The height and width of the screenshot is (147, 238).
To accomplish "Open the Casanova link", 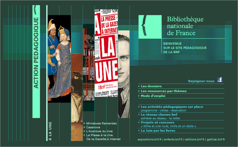I will click(x=93, y=127).
